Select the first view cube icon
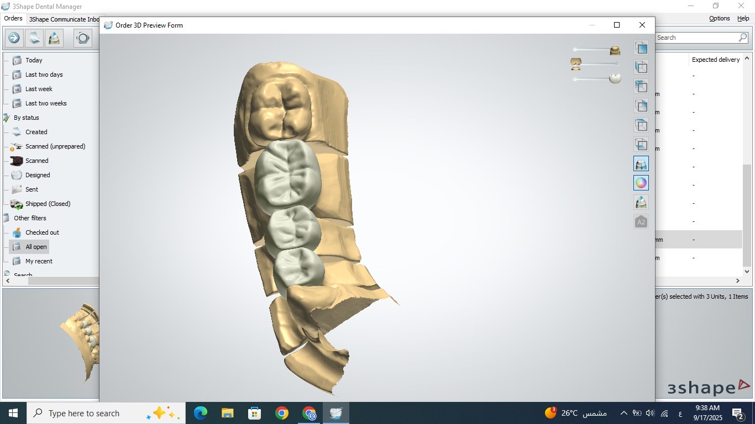Image resolution: width=755 pixels, height=424 pixels. [641, 48]
